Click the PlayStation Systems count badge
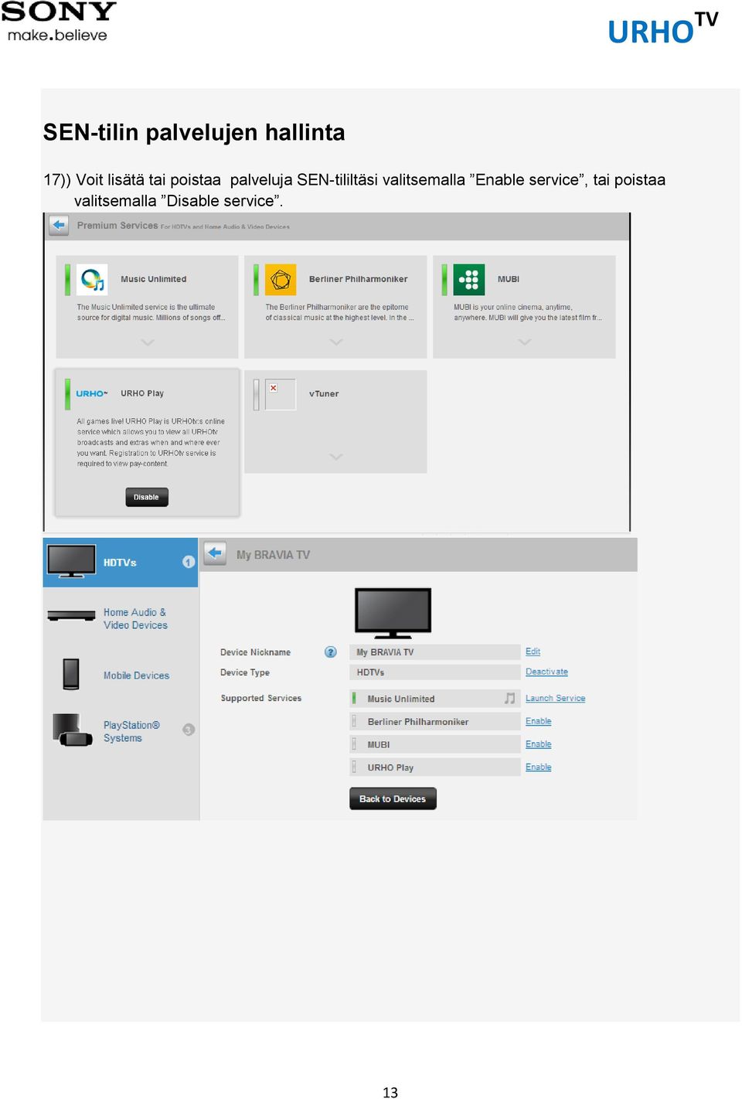The image size is (742, 1099). tap(189, 730)
